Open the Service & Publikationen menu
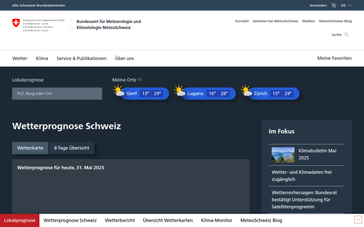This screenshot has width=364, height=227. pyautogui.click(x=81, y=58)
